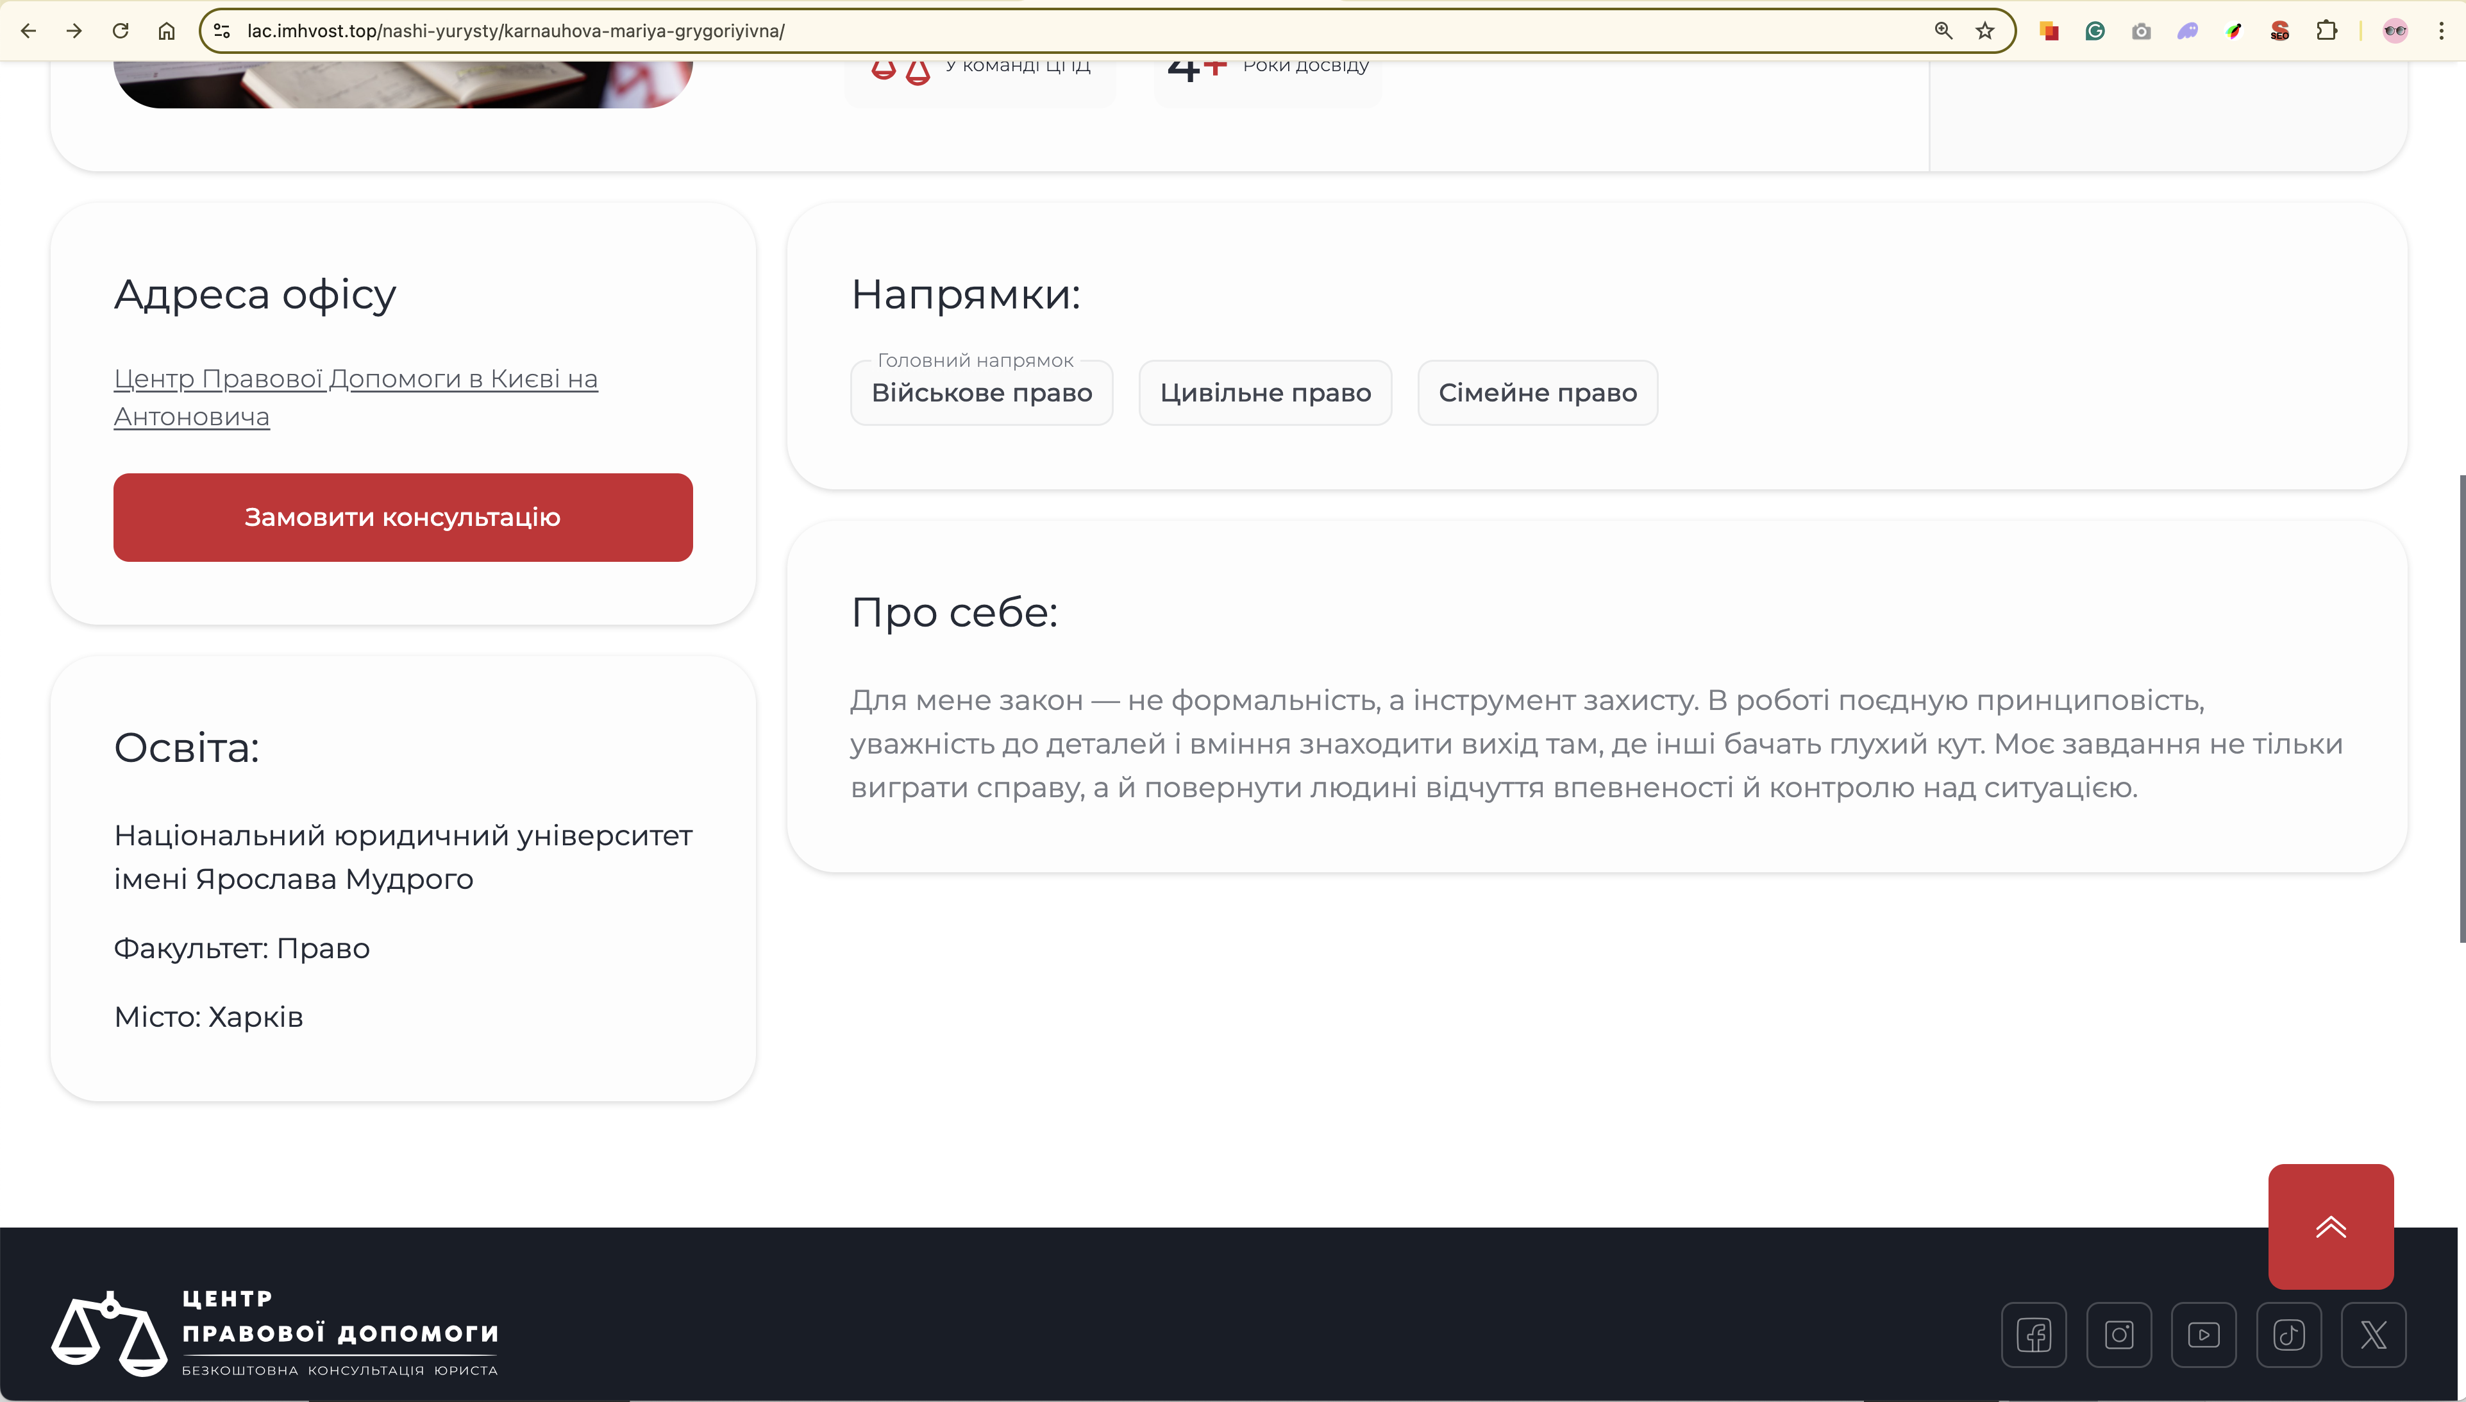
Task: Select the Військове право tag
Action: pos(981,393)
